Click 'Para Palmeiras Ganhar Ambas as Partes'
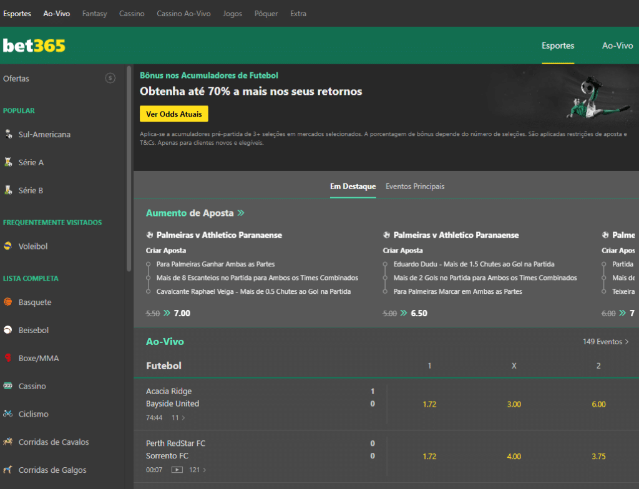This screenshot has width=639, height=489. [x=215, y=264]
